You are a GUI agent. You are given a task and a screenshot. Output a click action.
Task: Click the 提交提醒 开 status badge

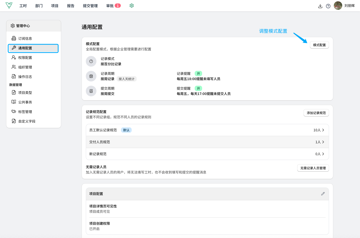click(198, 88)
